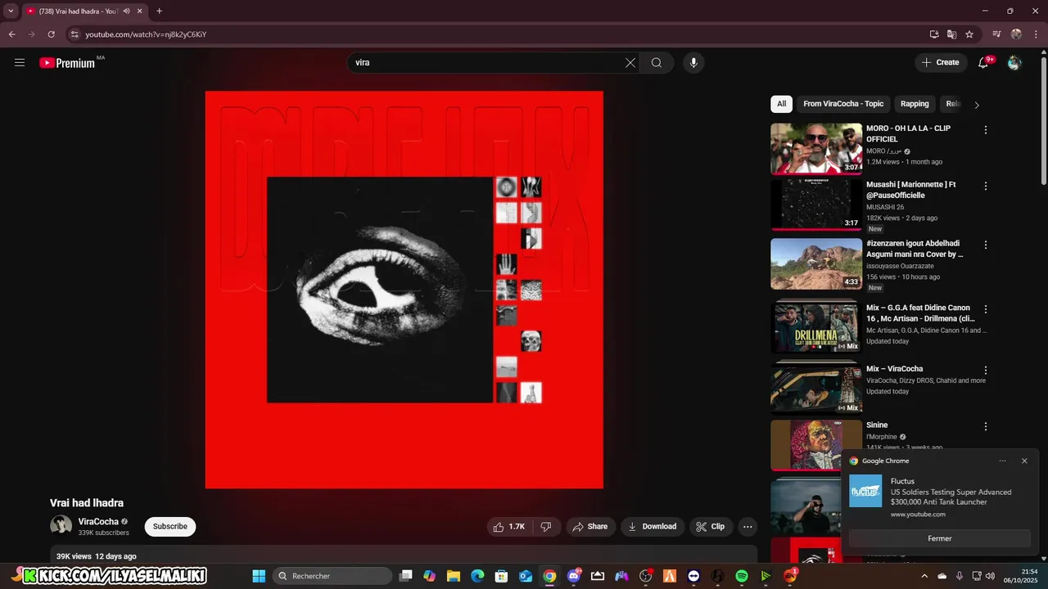Close the Google Chrome notification popup
The height and width of the screenshot is (589, 1048).
coord(1024,461)
